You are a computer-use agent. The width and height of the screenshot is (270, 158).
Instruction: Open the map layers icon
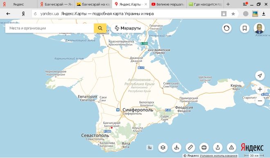163,147
